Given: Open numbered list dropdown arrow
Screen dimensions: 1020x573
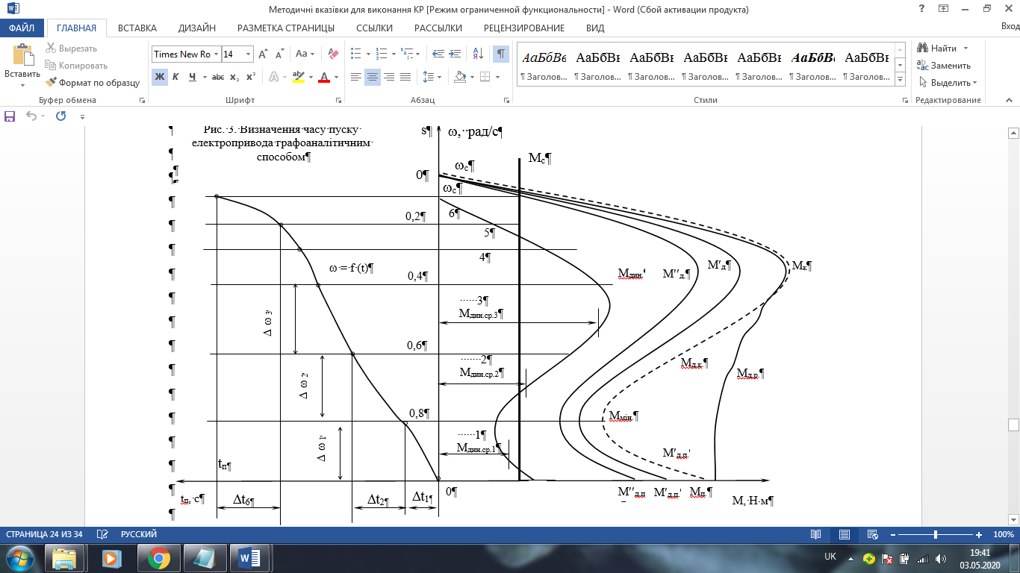Looking at the screenshot, I should [393, 54].
